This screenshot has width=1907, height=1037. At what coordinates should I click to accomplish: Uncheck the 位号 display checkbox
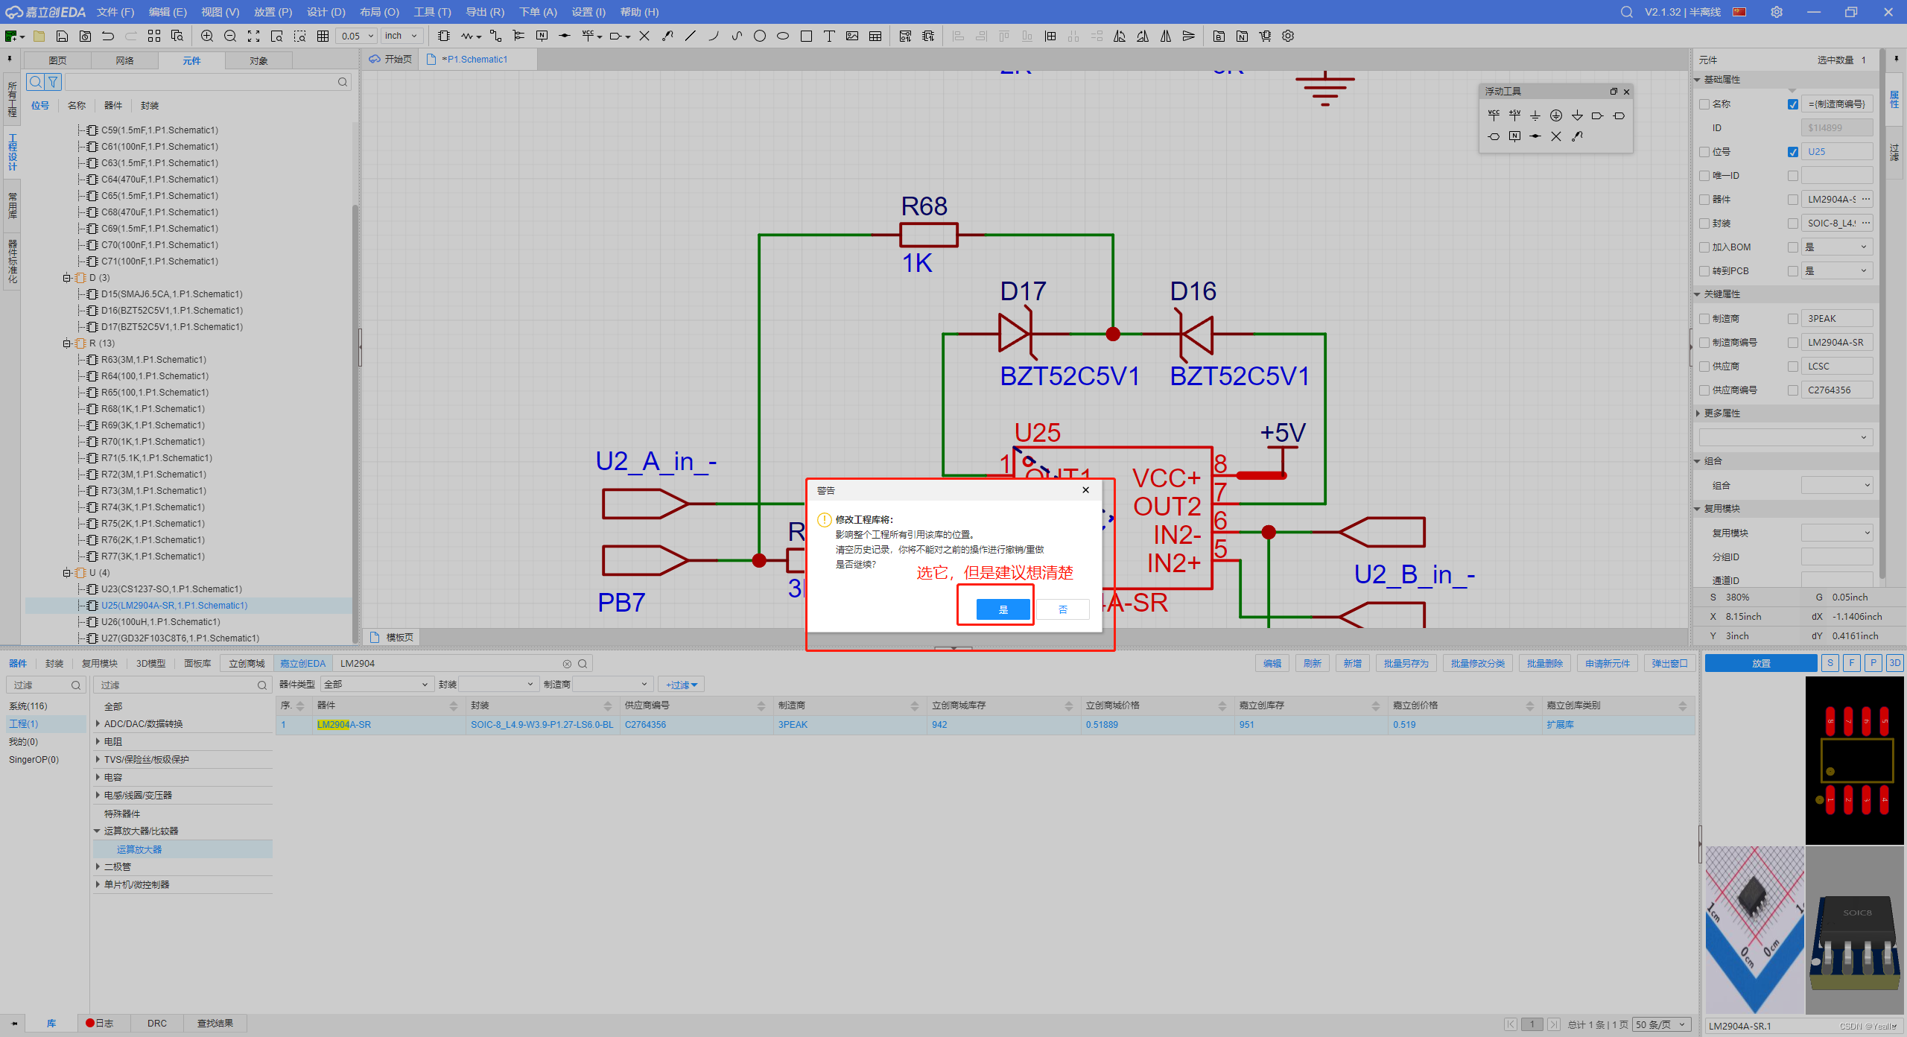click(x=1792, y=152)
